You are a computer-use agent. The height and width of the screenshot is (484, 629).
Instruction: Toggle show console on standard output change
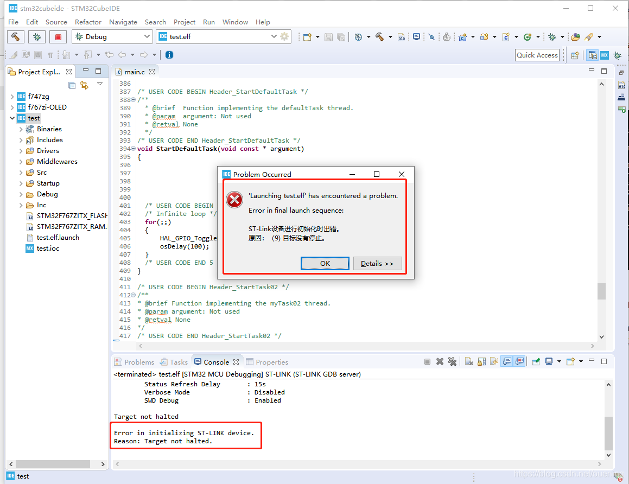click(x=507, y=362)
